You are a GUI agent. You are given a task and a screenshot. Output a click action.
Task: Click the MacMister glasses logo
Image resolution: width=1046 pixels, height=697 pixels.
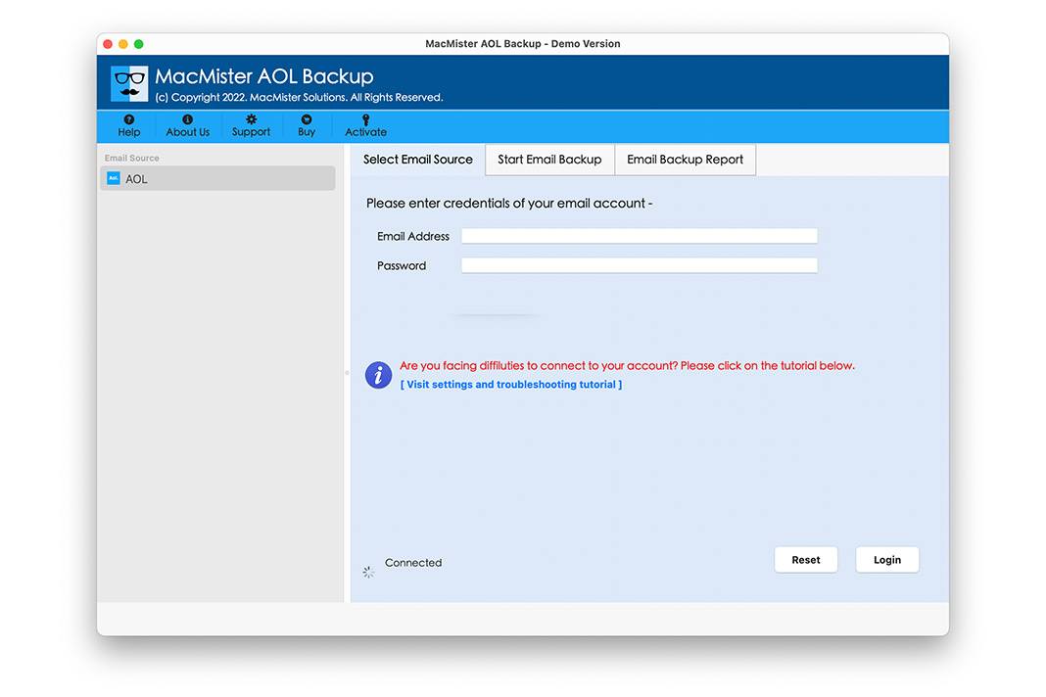tap(129, 84)
